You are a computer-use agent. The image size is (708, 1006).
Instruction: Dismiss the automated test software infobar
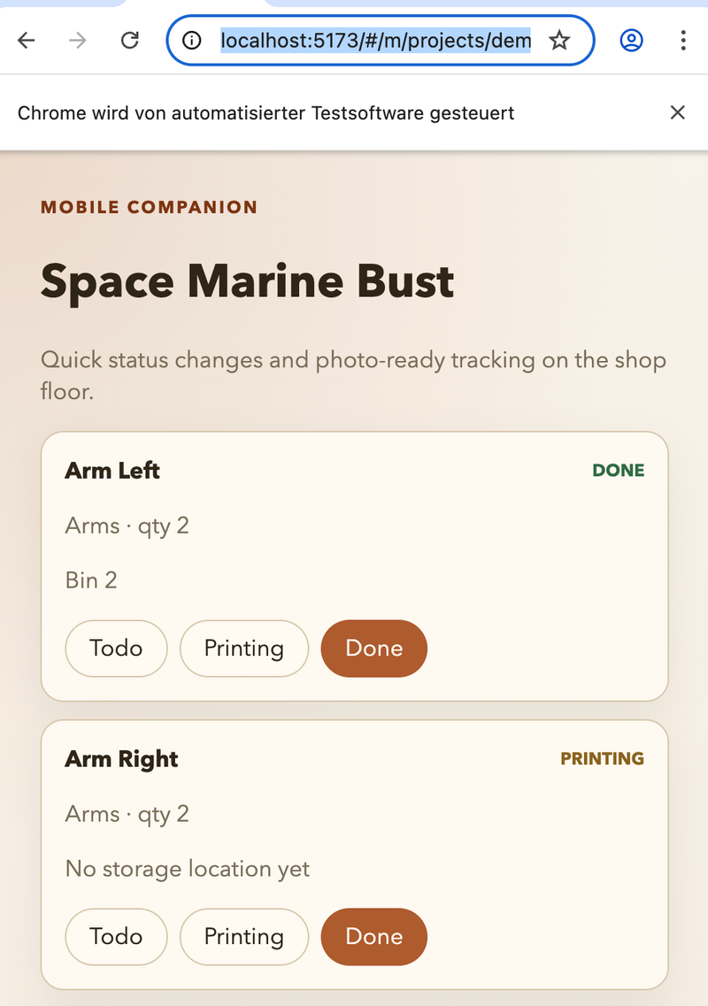click(x=677, y=112)
